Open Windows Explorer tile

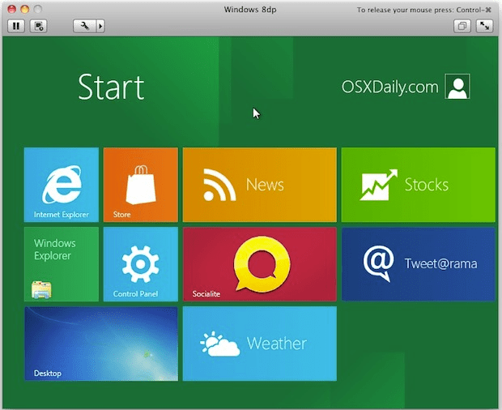coord(62,264)
